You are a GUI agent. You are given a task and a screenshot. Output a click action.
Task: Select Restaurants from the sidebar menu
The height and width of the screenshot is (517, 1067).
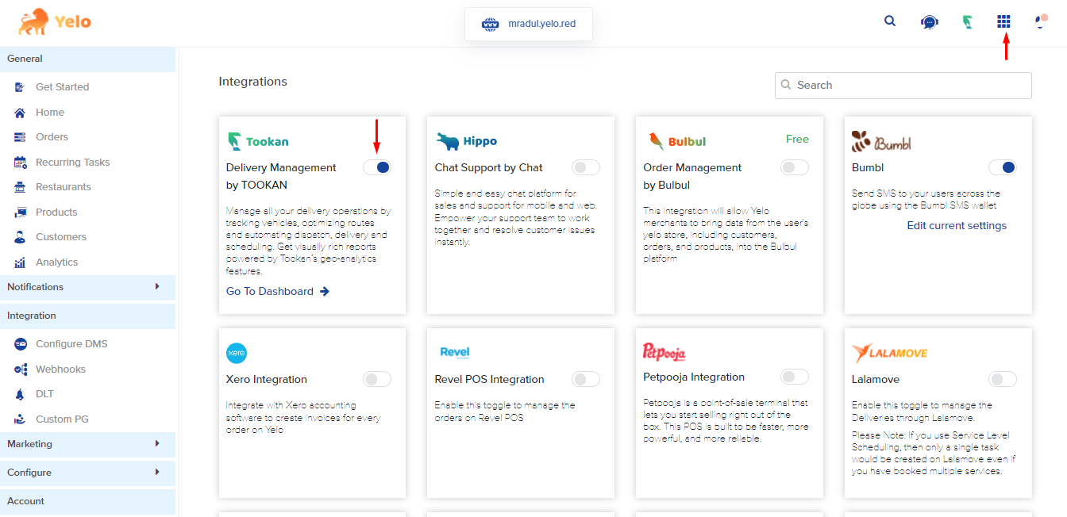[x=63, y=187]
